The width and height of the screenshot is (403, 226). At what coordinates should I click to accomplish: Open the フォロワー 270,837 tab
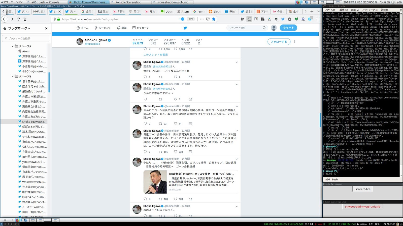point(170,42)
